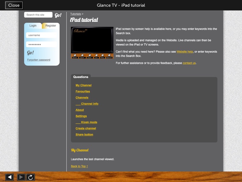This screenshot has height=182, width=242.
Task: Click the 'Glance TV - iPad tutorial' title
Action: pyautogui.click(x=121, y=5)
